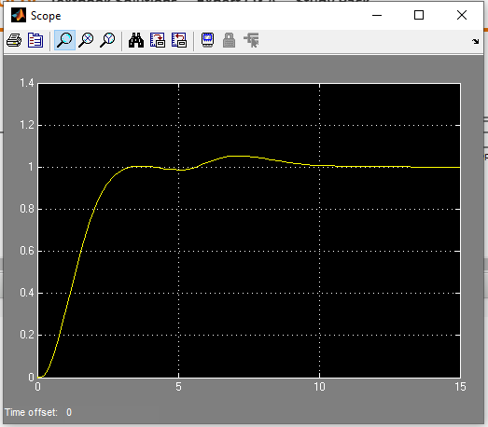Viewport: 488px width, 427px height.
Task: Click the x-axis label 10
Action: point(319,387)
